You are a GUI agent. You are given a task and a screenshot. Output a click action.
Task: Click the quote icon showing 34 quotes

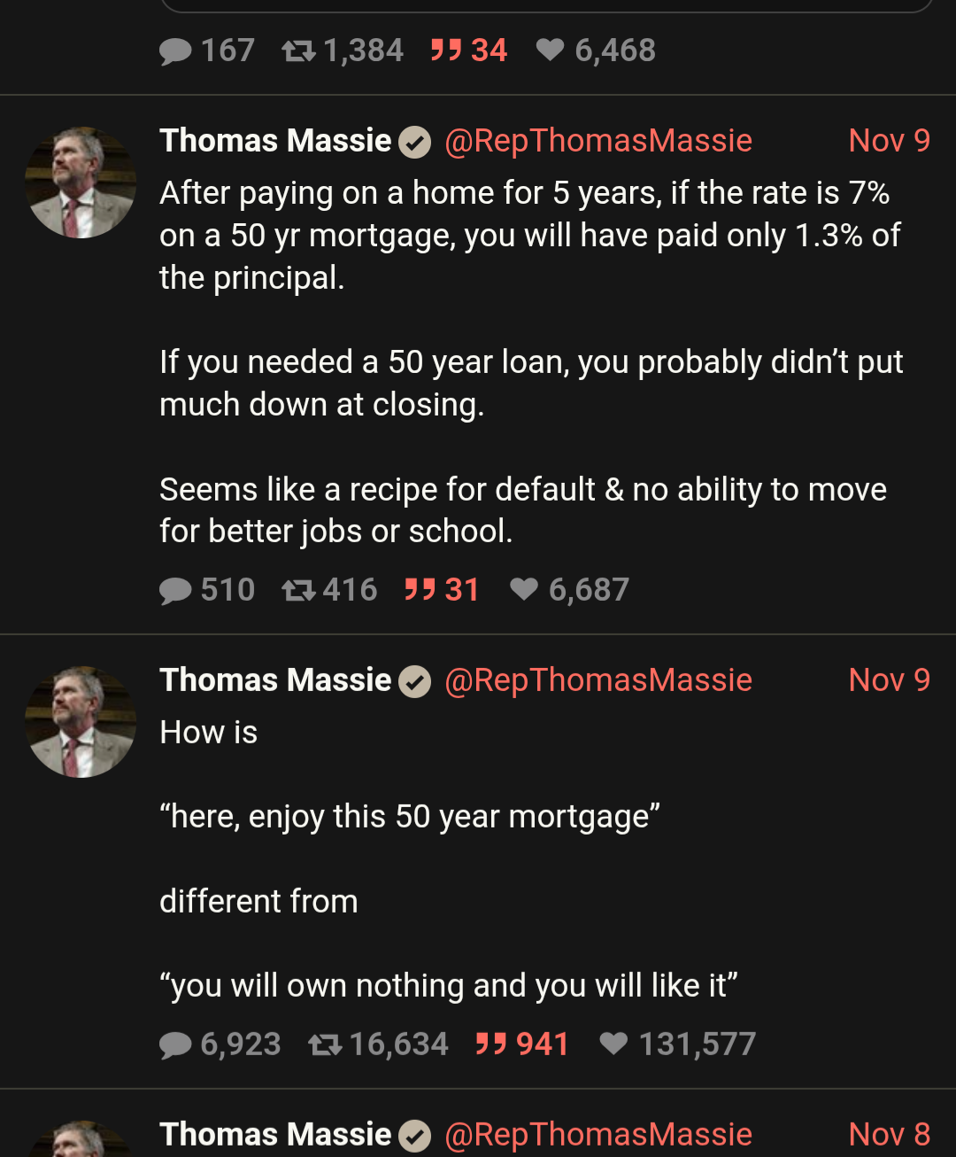pos(446,50)
